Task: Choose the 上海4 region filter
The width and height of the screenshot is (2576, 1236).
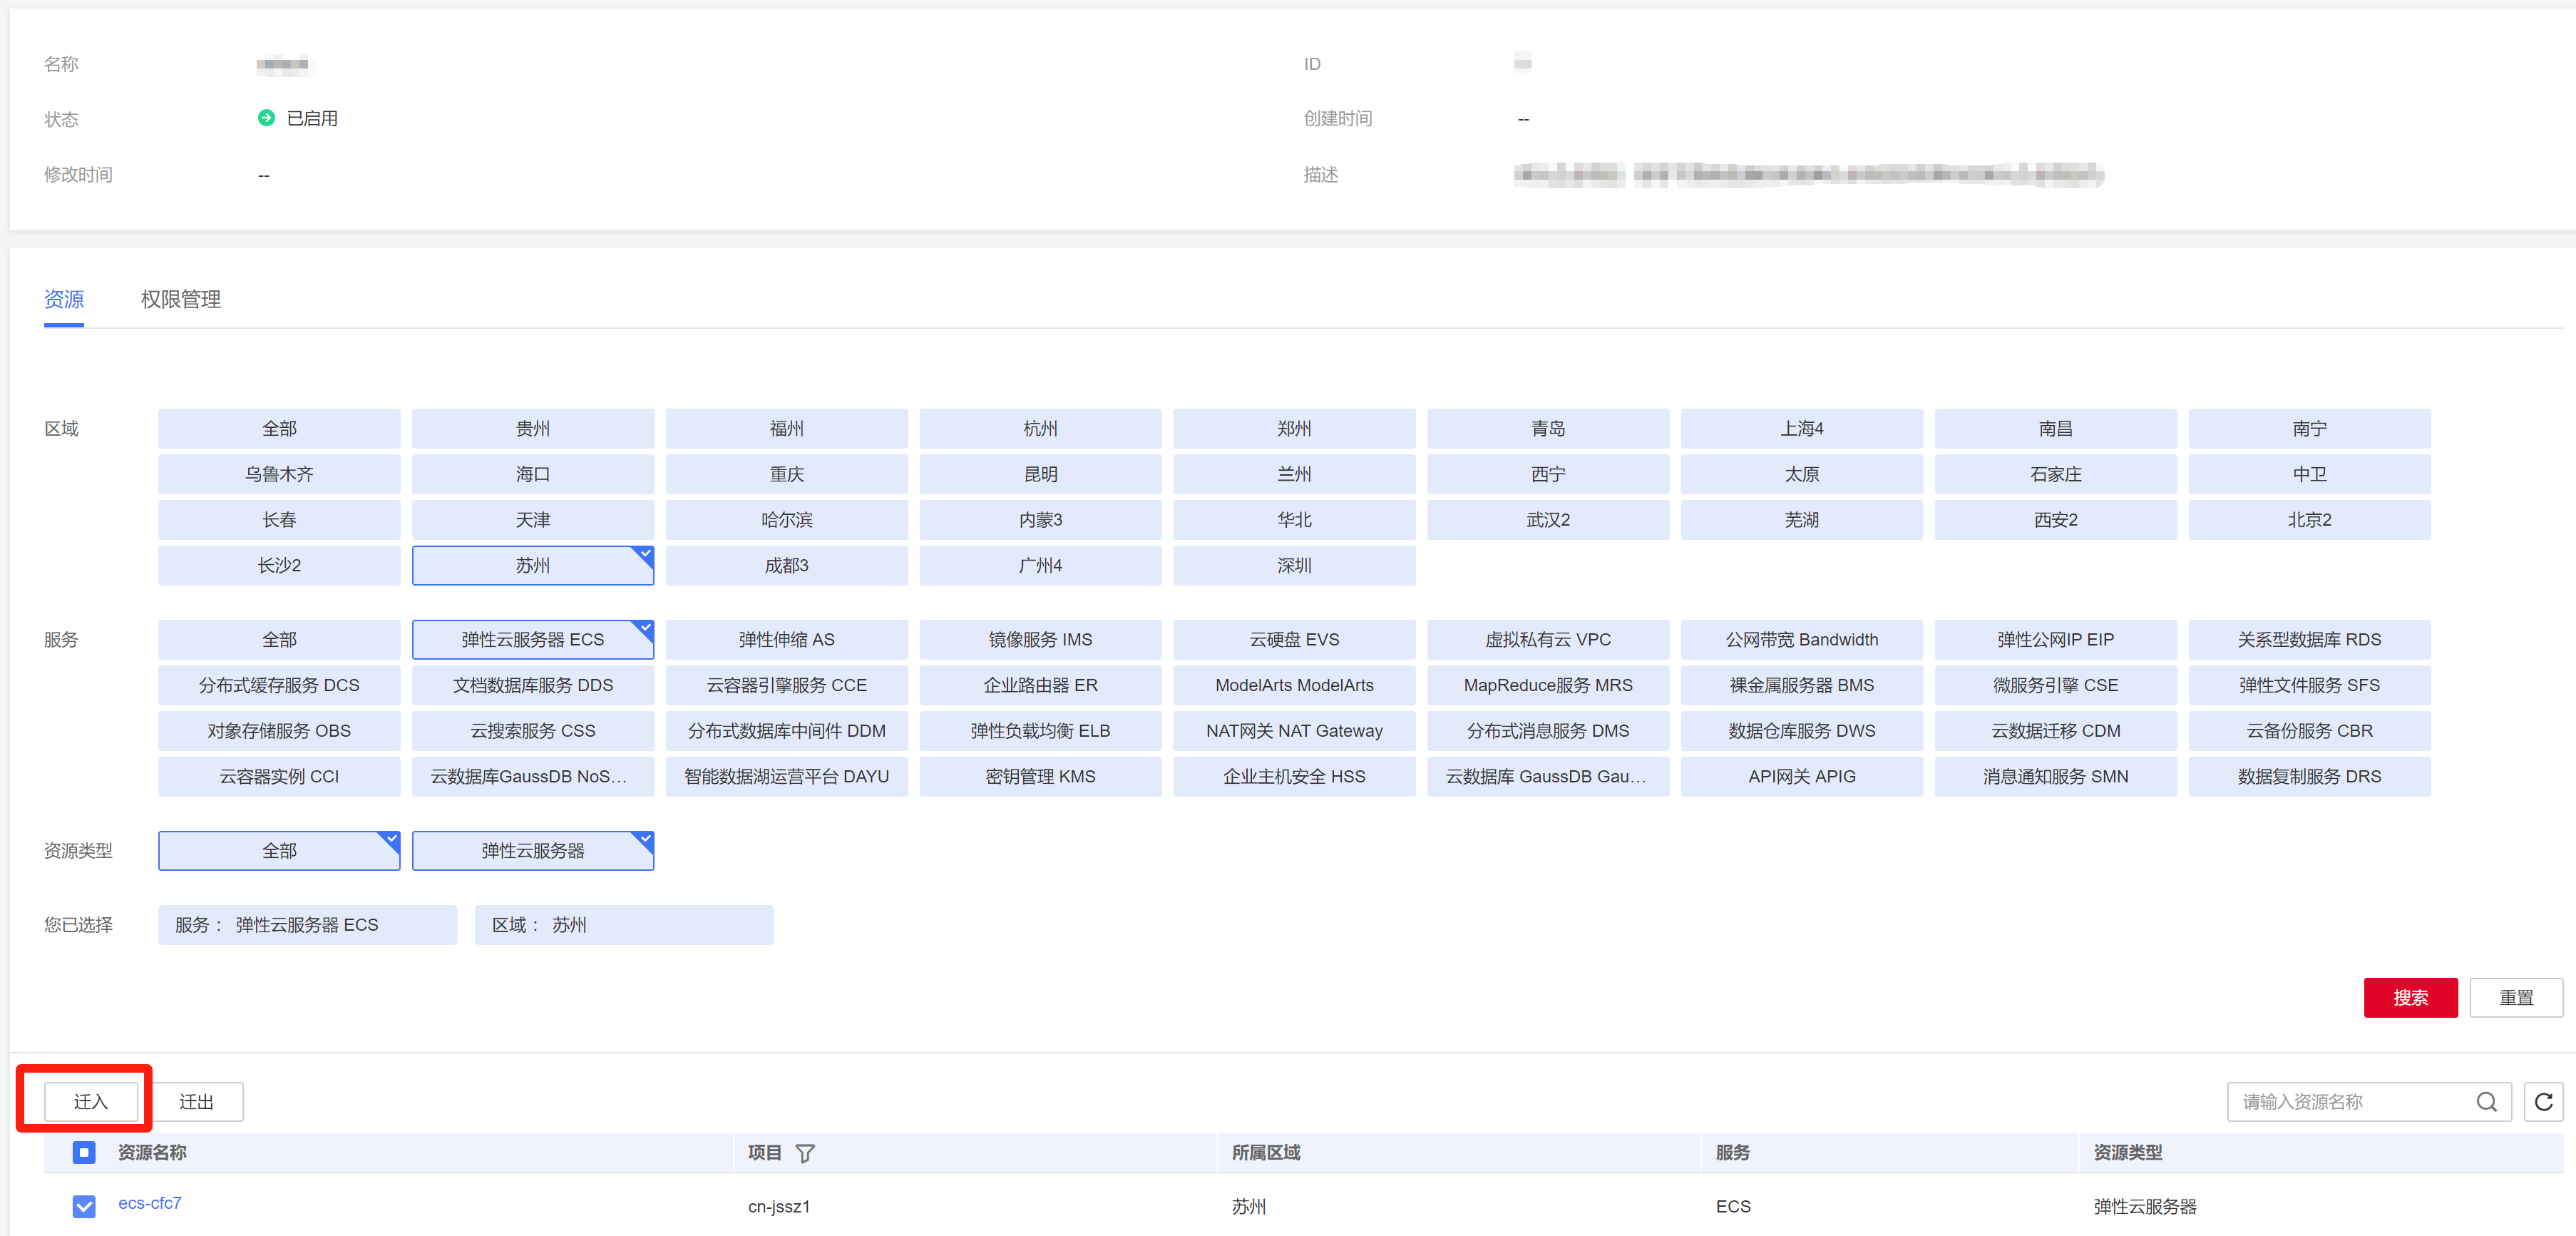Action: coord(1801,428)
